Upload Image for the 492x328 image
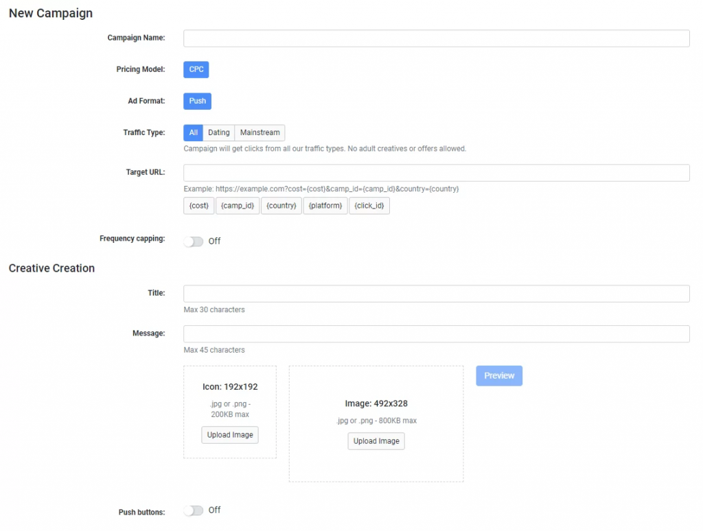The image size is (703, 531). pos(376,441)
